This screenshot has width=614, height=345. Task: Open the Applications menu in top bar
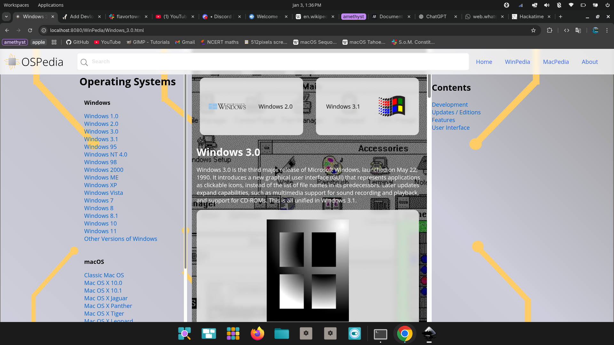tap(51, 5)
